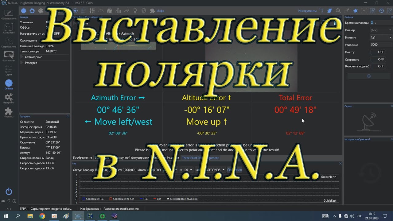Image resolution: width=393 pixels, height=221 pixels.
Task: Open the SECONDS units dropdown in guider
Action: click(210, 170)
